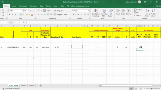Click Merge & Center
Viewport: 161px width, 90px height.
[x=61, y=14]
